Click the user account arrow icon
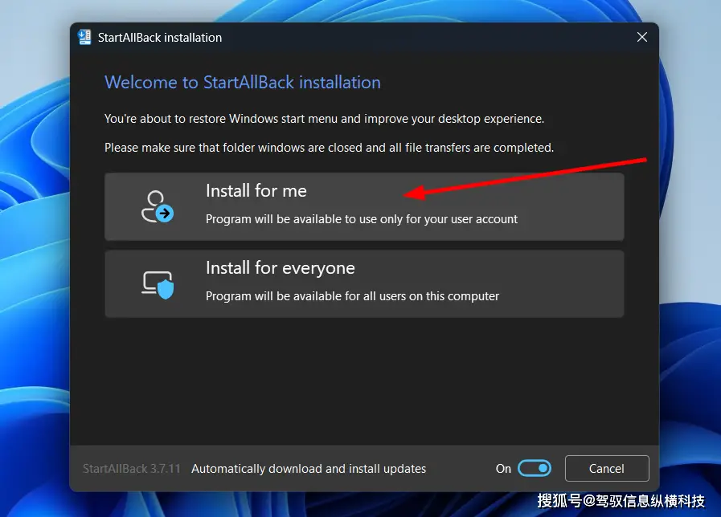 (x=158, y=207)
